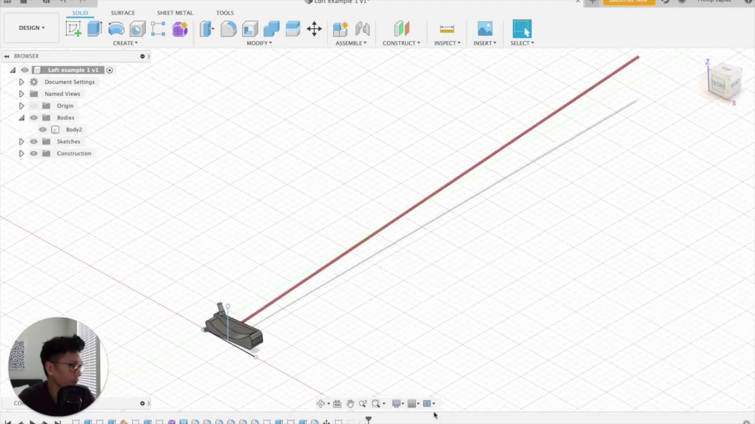The width and height of the screenshot is (755, 424).
Task: Select the Joint tool
Action: [x=362, y=29]
